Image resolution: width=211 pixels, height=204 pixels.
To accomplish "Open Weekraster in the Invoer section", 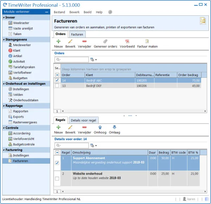I will pos(21,23).
